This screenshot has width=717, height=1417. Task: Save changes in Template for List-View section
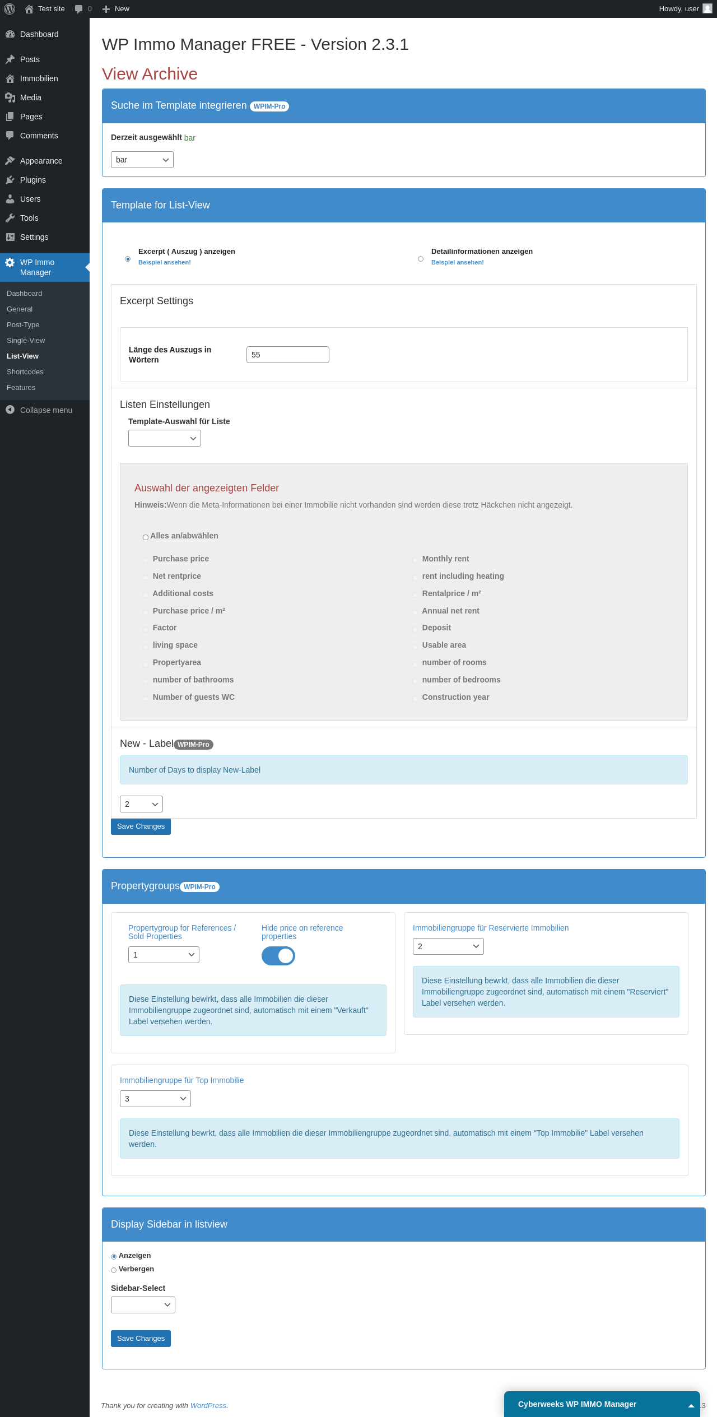(141, 826)
